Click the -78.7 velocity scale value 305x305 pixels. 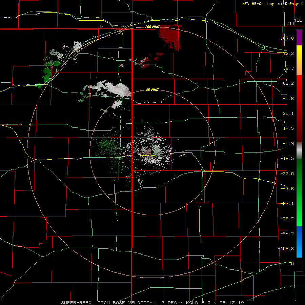click(287, 219)
